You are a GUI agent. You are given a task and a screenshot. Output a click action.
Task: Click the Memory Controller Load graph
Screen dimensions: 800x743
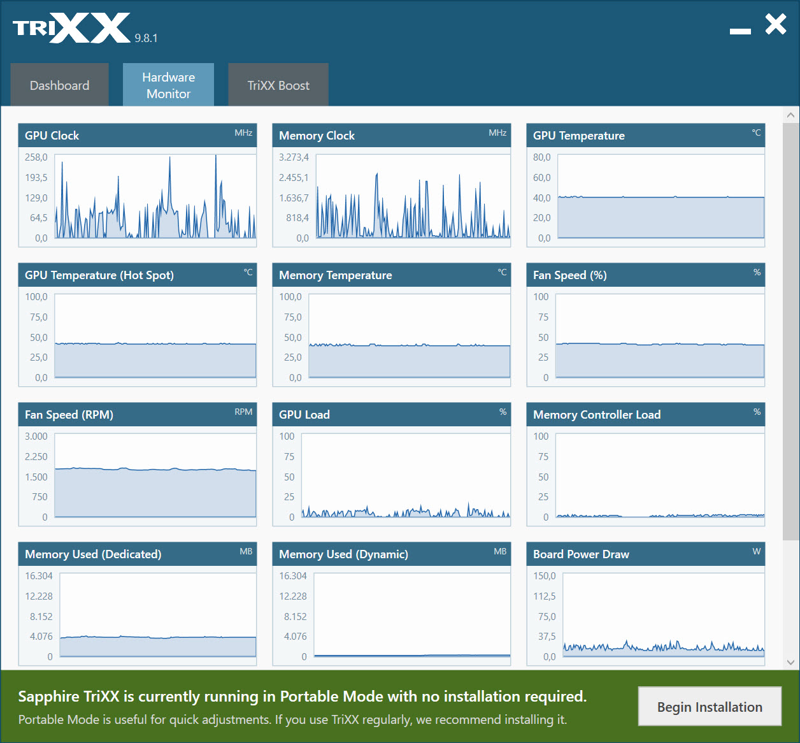661,475
